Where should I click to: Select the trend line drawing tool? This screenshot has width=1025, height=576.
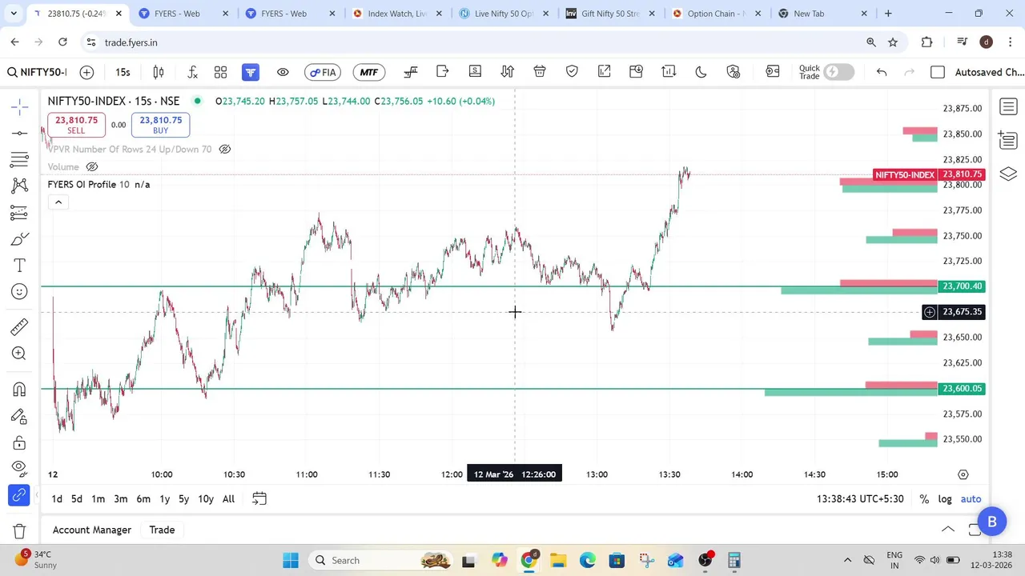point(20,133)
